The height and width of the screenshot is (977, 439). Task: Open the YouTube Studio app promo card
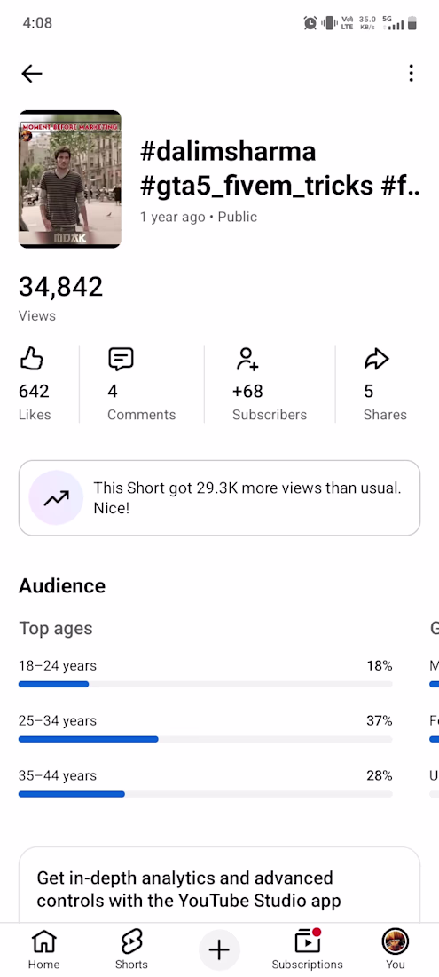[220, 885]
